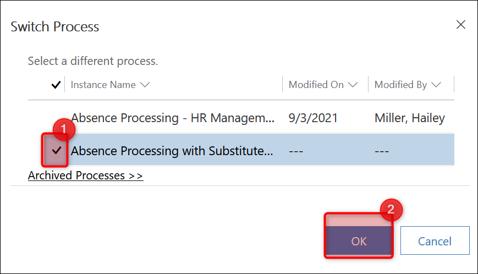This screenshot has height=274, width=478.
Task: Click the Modified On header label
Action: click(316, 85)
